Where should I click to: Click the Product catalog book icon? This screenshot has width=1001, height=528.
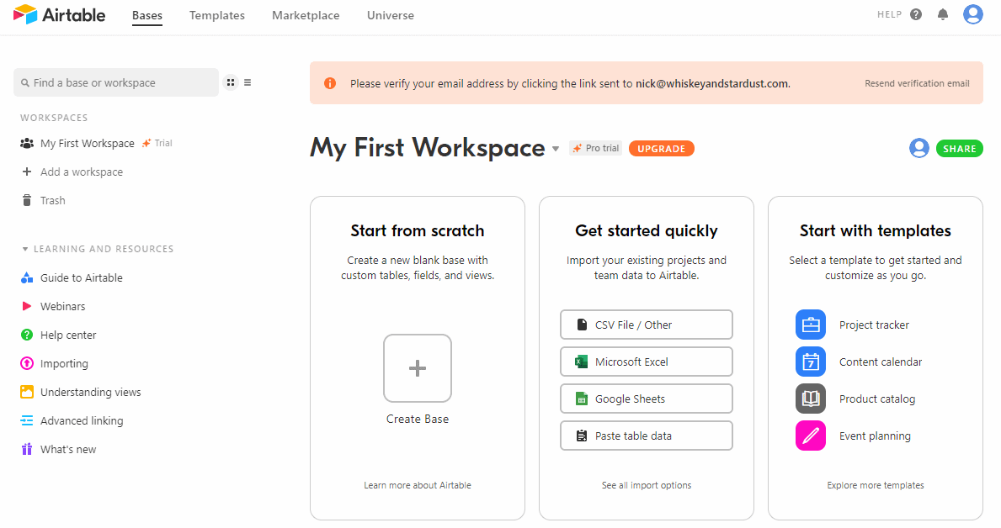pos(811,399)
